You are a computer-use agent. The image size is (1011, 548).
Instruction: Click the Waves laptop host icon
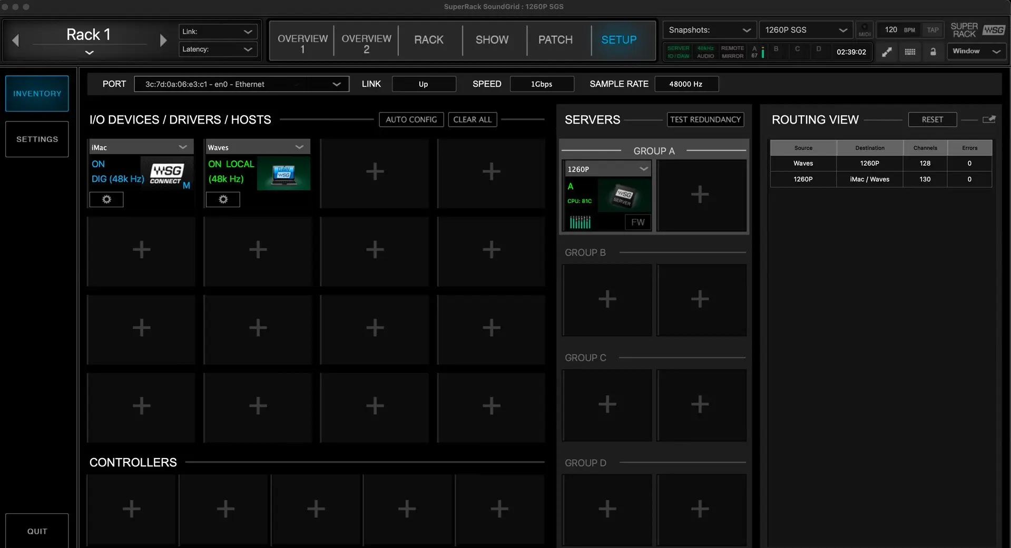click(x=283, y=174)
